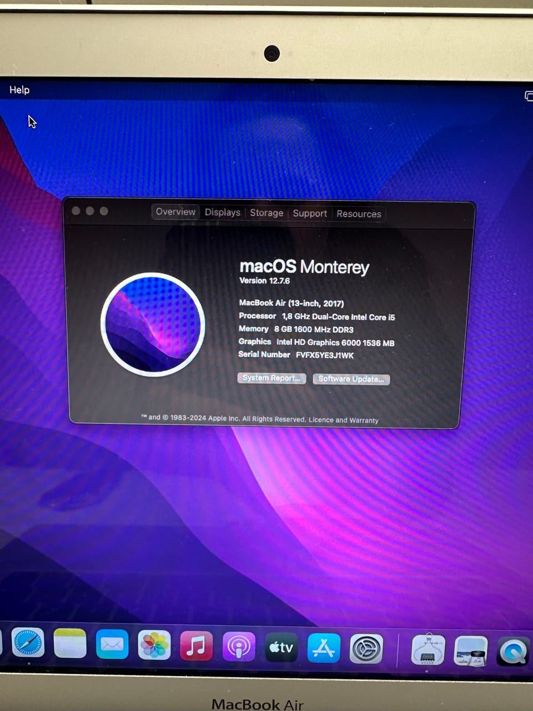Click the 8 GB 1600 MHz DDR3 text
533x711 pixels.
click(314, 329)
